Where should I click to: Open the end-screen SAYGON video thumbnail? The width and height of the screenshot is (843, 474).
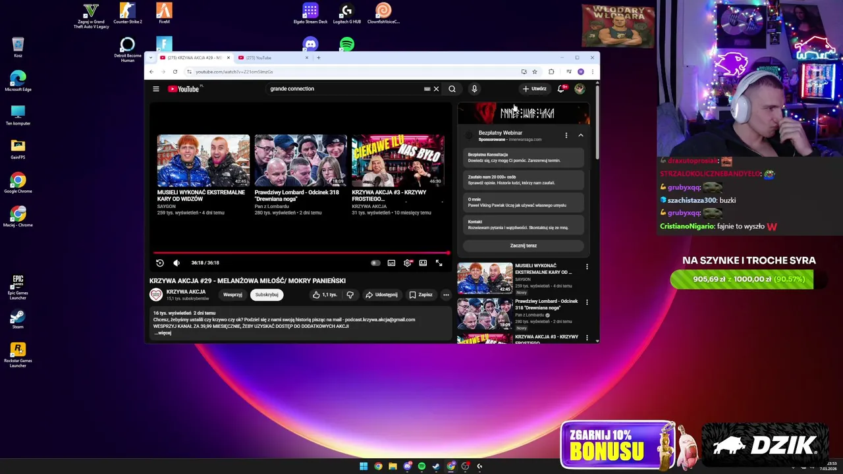coord(204,161)
